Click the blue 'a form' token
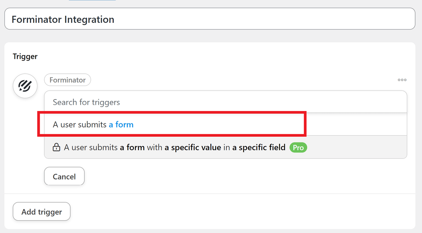Image resolution: width=422 pixels, height=233 pixels. [121, 124]
